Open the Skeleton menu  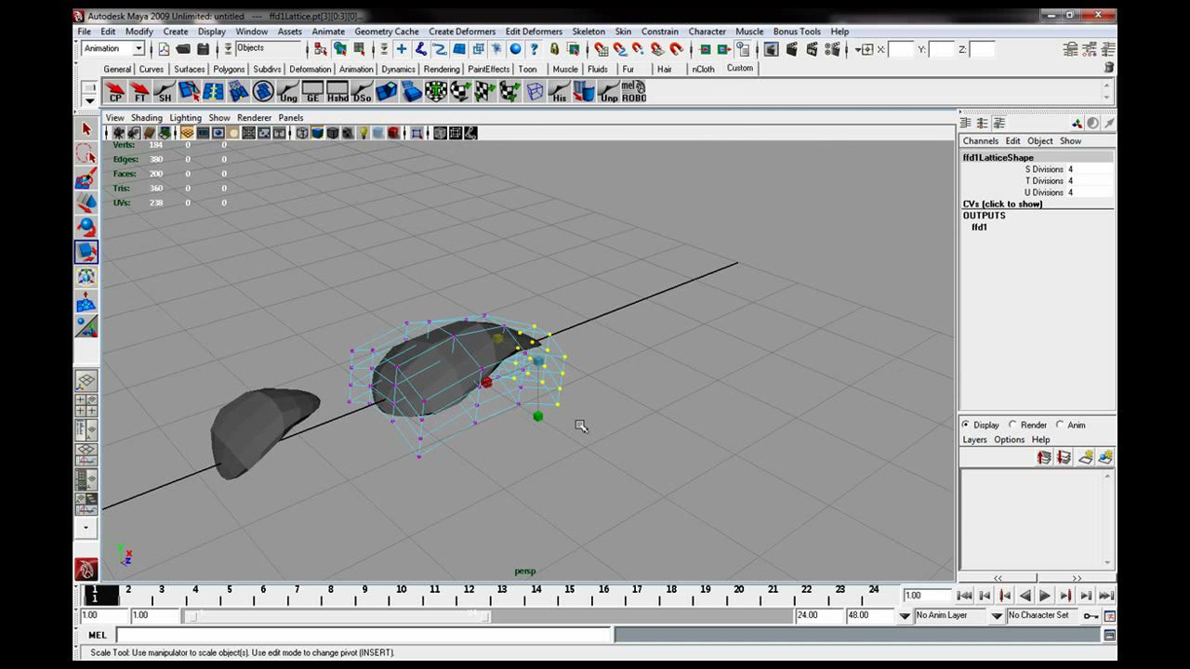(588, 32)
